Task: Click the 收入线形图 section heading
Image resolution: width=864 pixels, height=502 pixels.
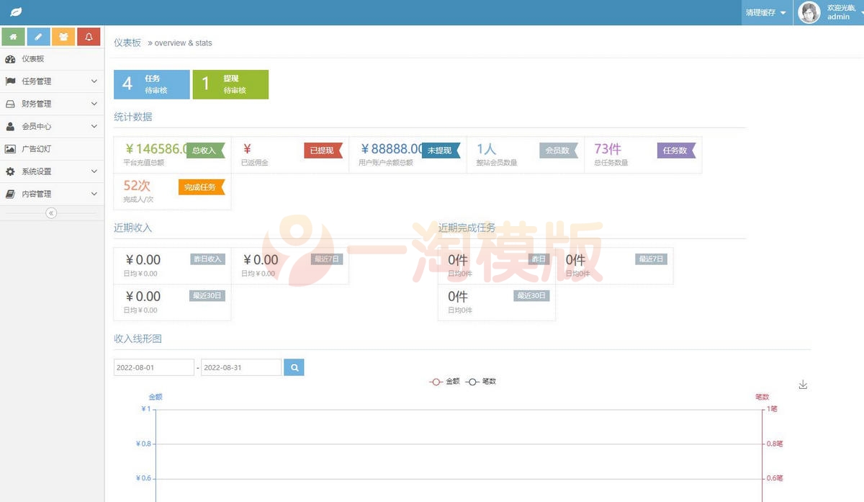Action: [x=138, y=339]
